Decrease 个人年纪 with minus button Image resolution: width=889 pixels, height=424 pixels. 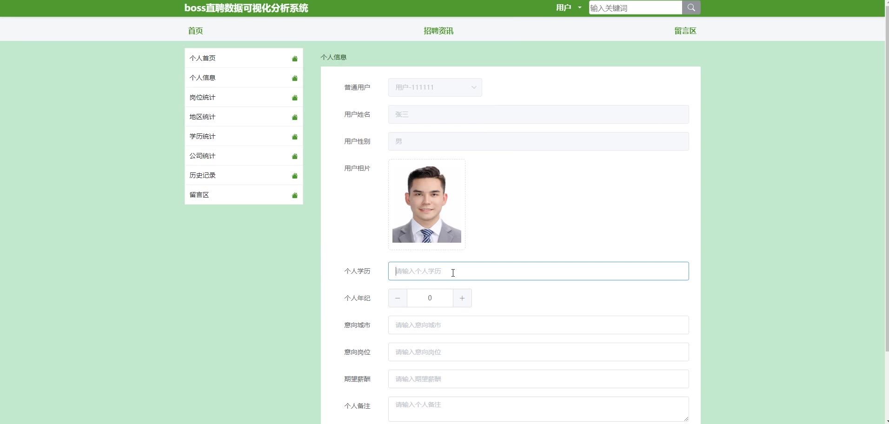click(398, 298)
